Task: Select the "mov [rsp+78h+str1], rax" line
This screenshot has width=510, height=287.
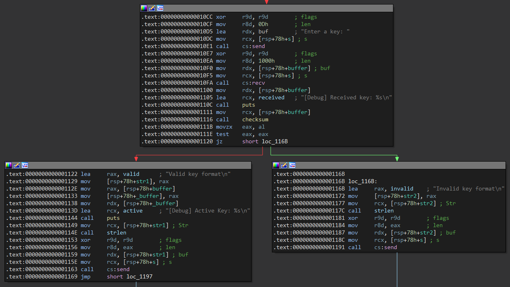Action: [87, 182]
